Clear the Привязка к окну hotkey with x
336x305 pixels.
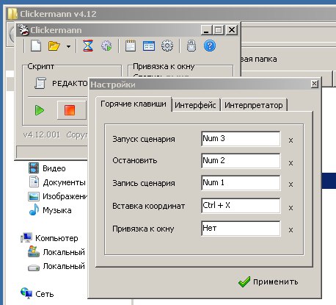tap(291, 230)
